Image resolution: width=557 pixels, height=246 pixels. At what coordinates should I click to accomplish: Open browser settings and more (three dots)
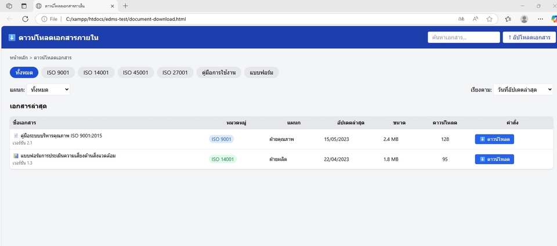(x=540, y=19)
